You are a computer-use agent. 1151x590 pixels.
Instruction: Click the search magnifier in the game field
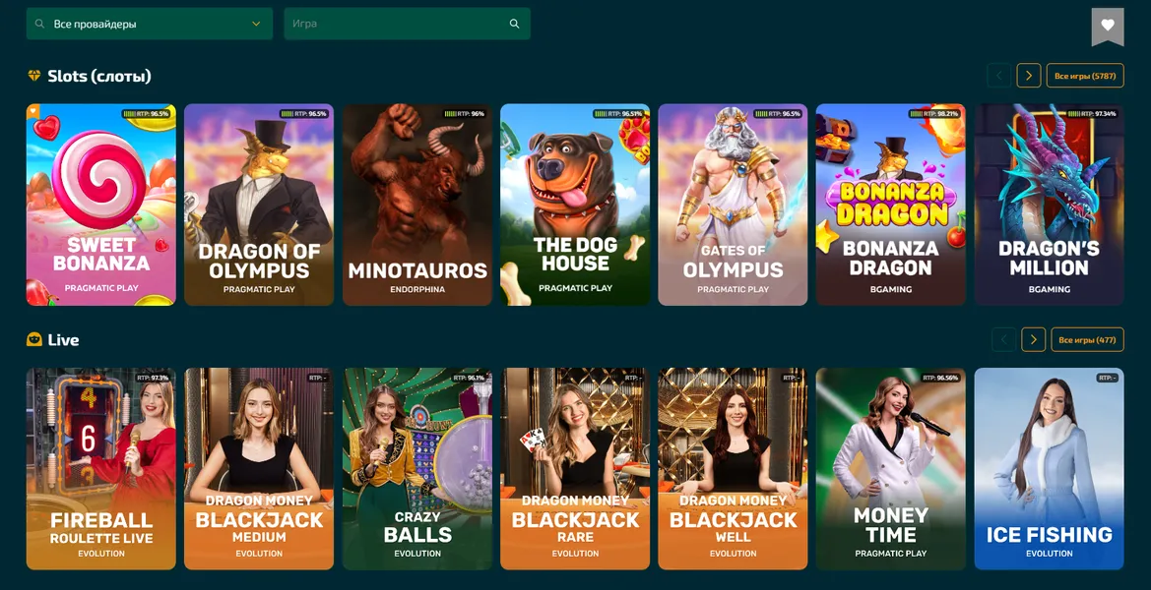coord(514,24)
